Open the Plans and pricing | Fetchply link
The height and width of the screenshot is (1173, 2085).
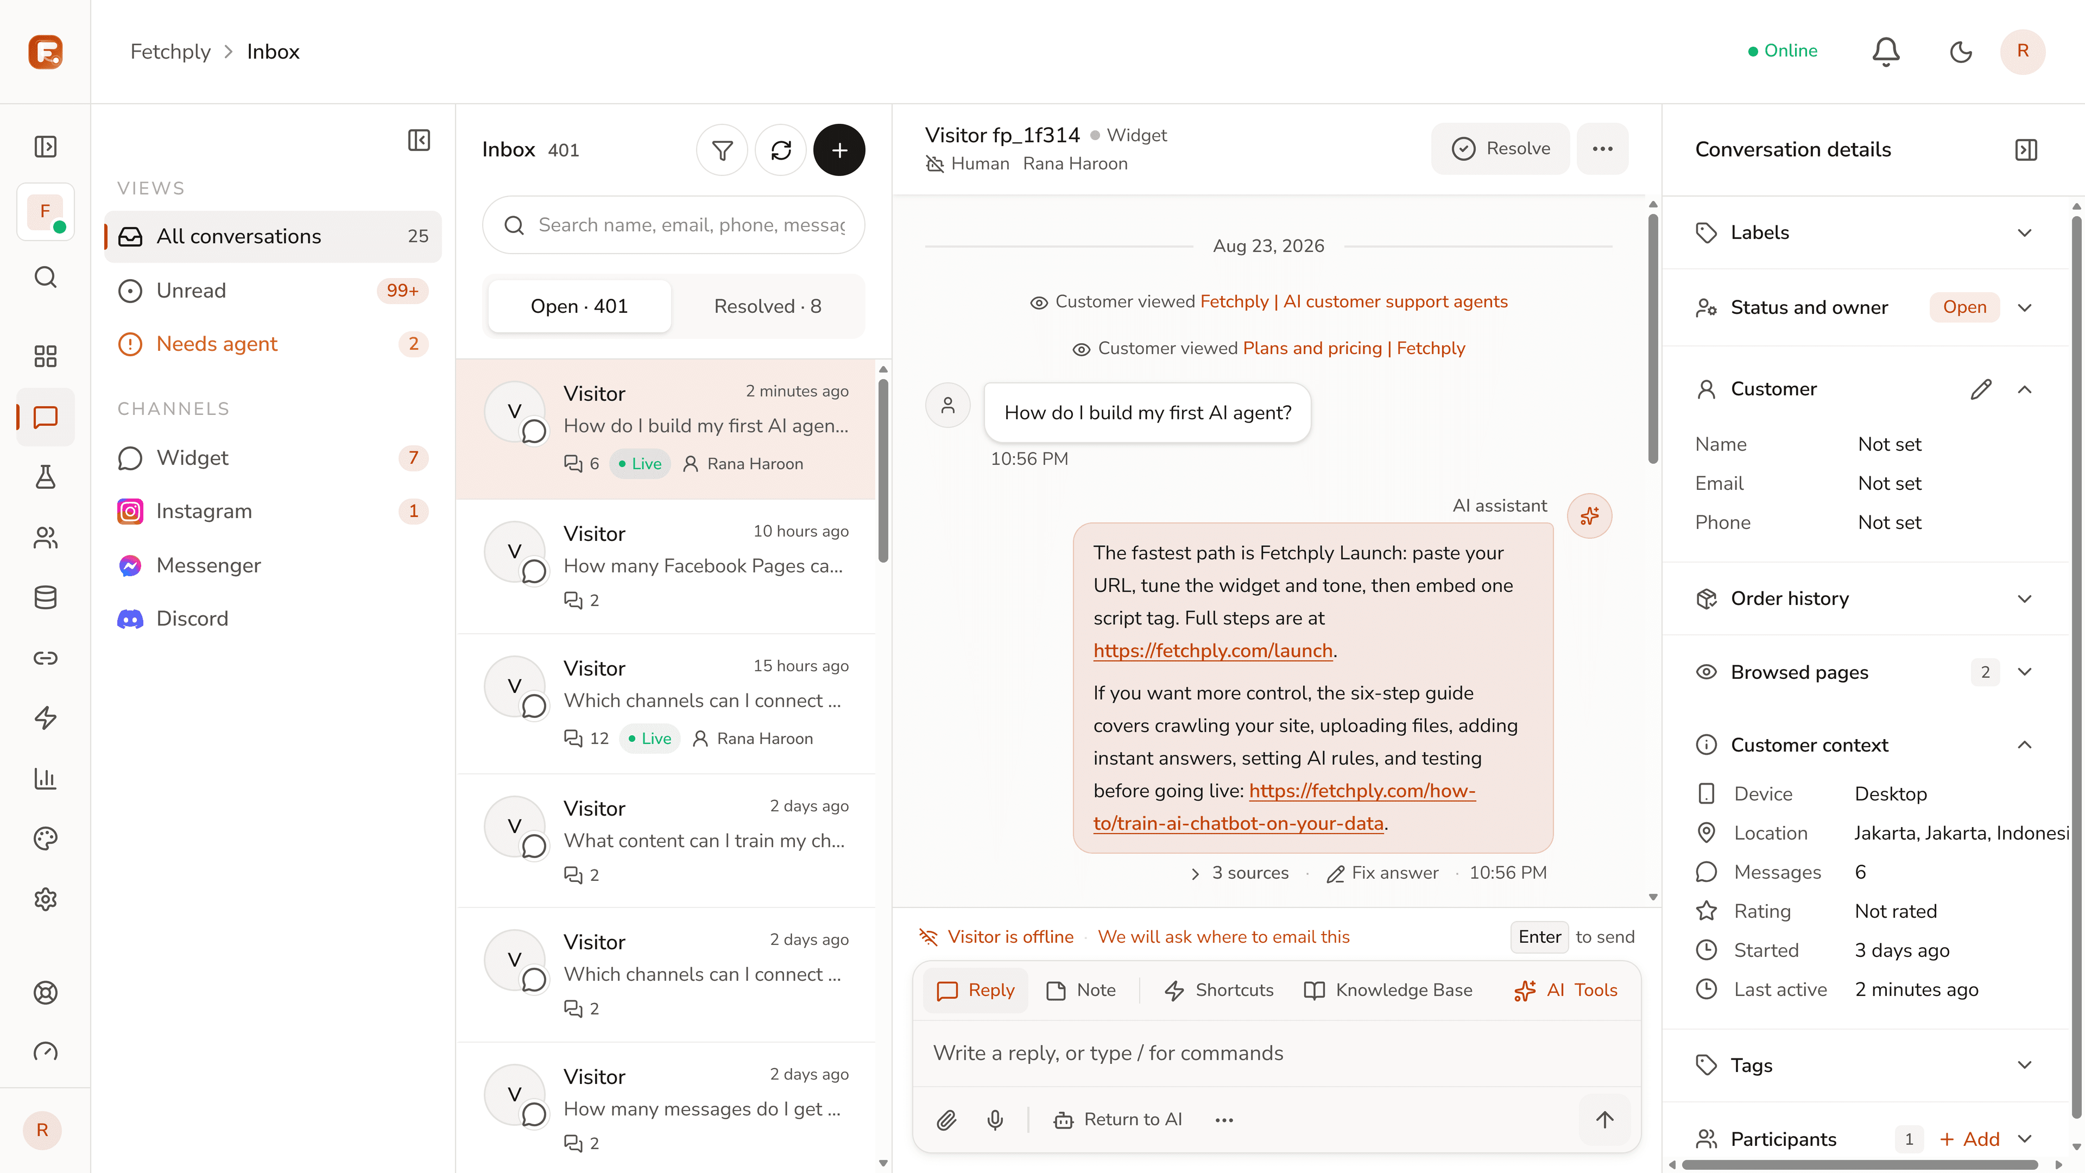[1353, 348]
